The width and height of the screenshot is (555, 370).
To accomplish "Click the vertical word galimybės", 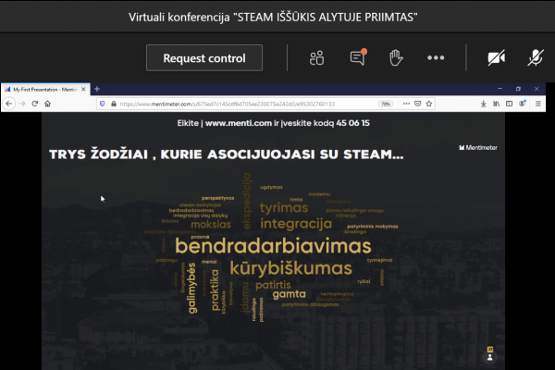I will [x=192, y=289].
